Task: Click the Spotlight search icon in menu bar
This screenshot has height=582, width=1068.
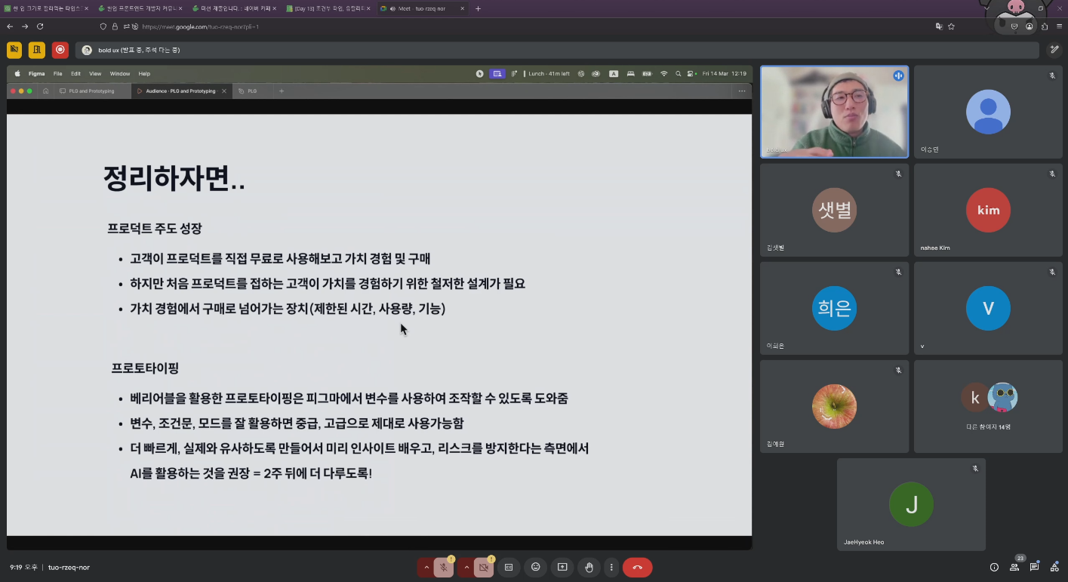Action: 679,73
